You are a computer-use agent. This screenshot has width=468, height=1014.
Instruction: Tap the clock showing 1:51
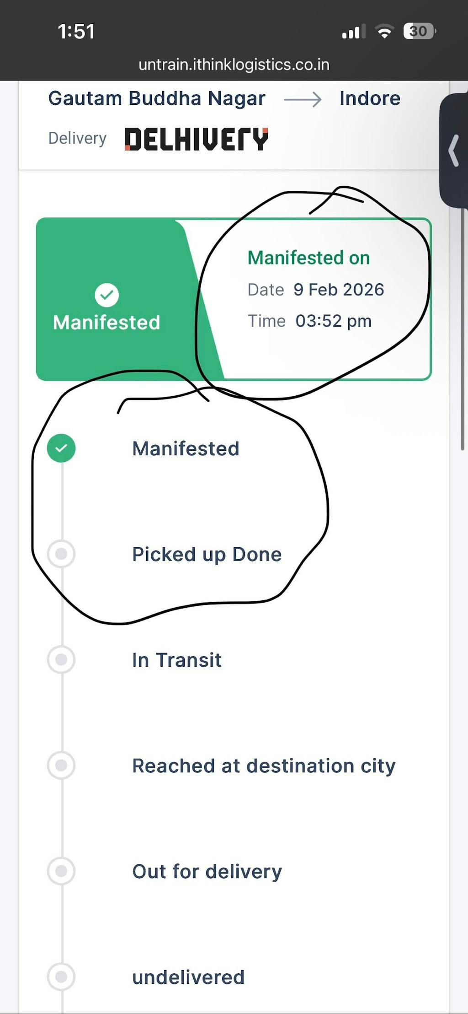tap(76, 32)
